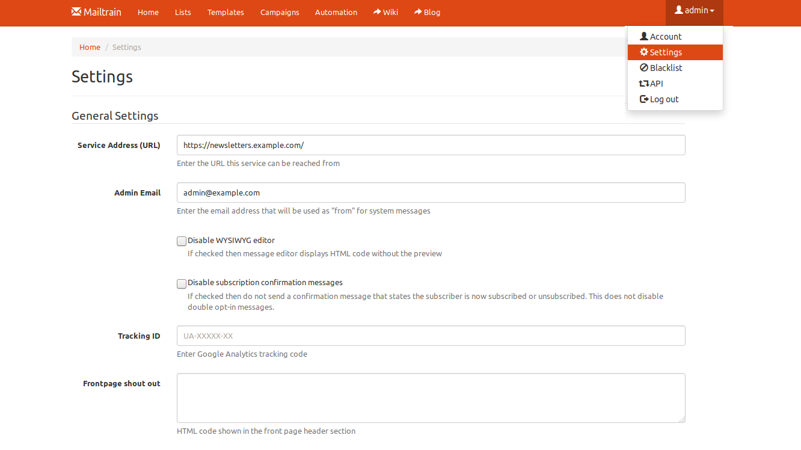Click 'Enter the URL this service' hint
The height and width of the screenshot is (450, 801).
(258, 163)
